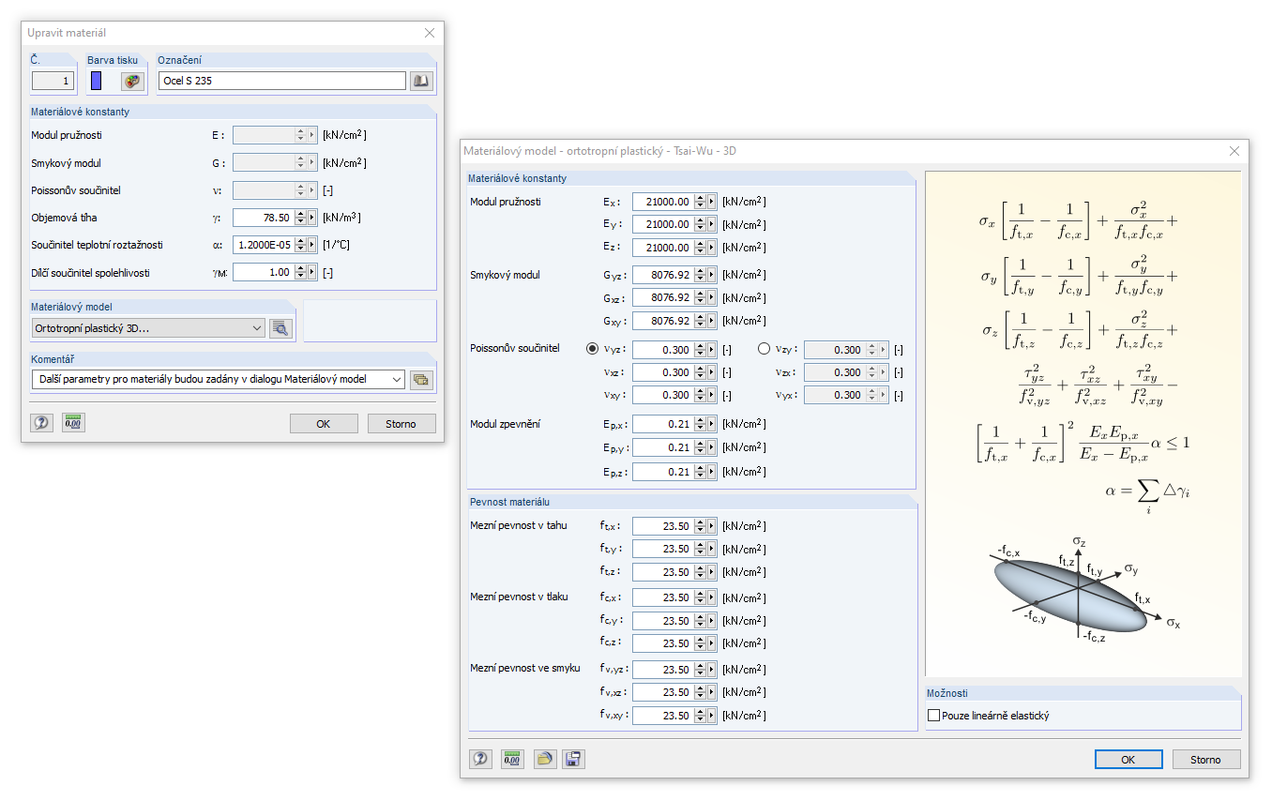Close the Materiálový model dialog with the X

click(x=1234, y=150)
